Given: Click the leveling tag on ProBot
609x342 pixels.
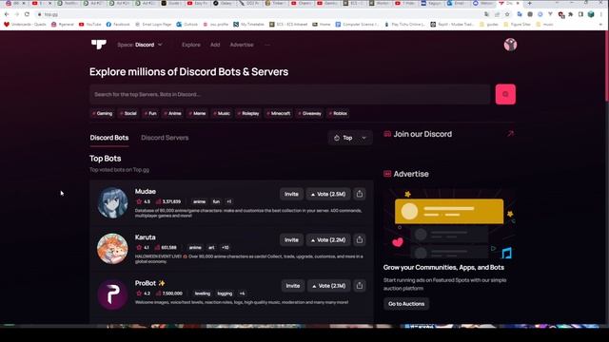Looking at the screenshot, I should pyautogui.click(x=203, y=294).
